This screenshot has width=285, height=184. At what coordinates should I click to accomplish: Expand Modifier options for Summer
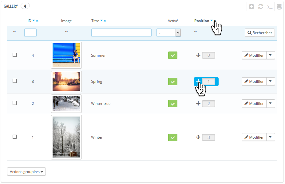271,55
